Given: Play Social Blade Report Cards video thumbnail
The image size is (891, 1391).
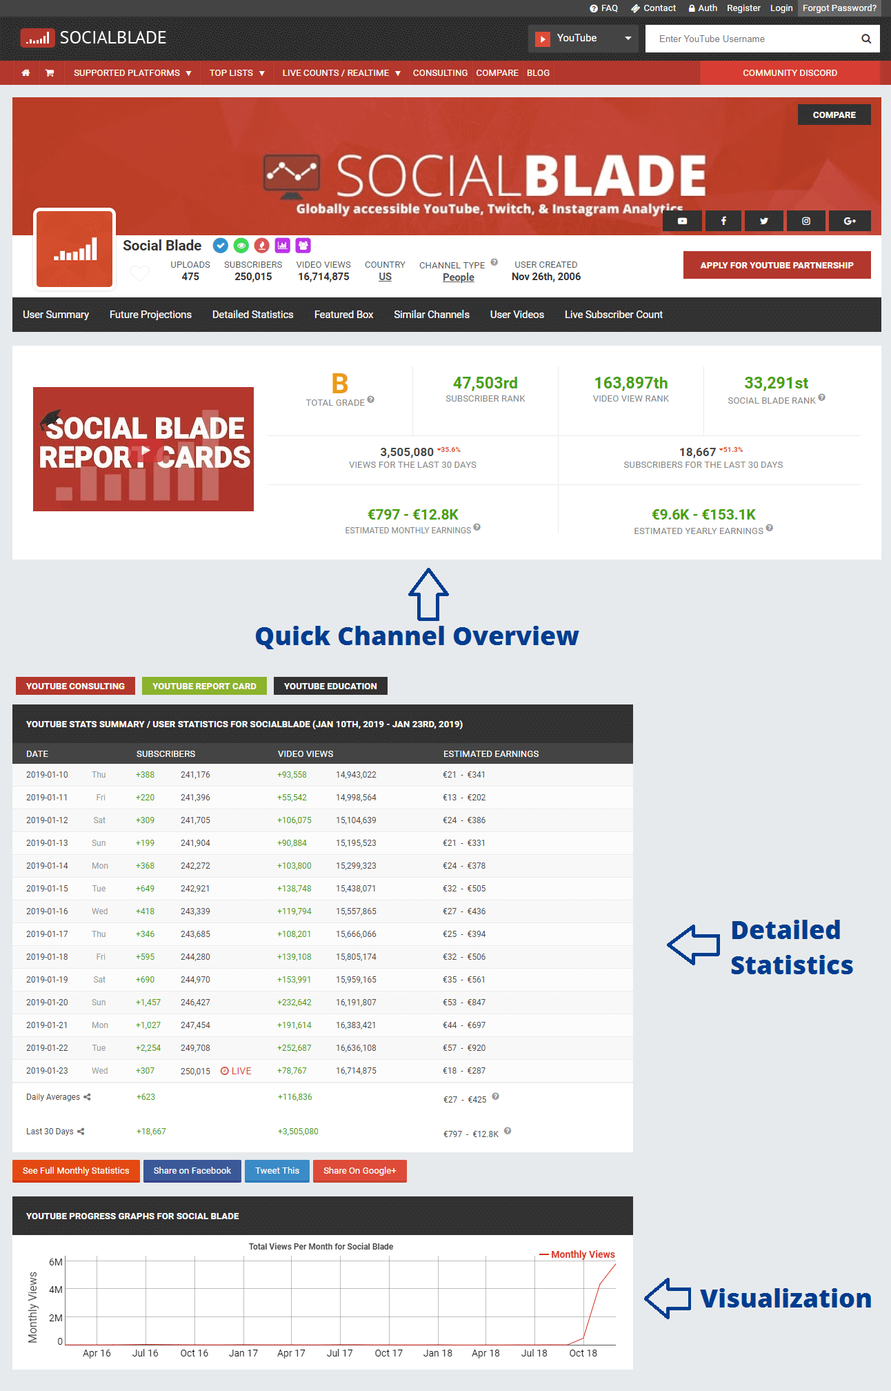Looking at the screenshot, I should pos(143,449).
